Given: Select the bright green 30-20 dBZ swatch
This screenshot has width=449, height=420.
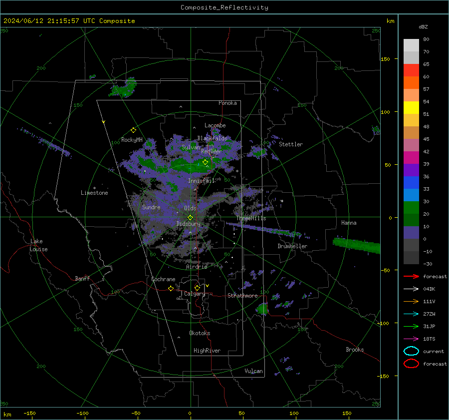Looking at the screenshot, I should (x=411, y=208).
